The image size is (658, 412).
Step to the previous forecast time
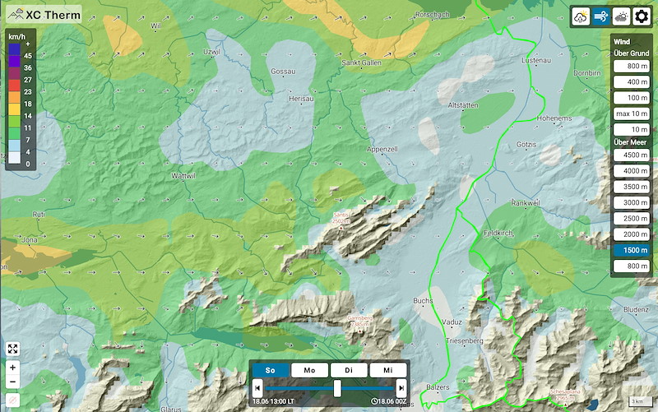257,388
